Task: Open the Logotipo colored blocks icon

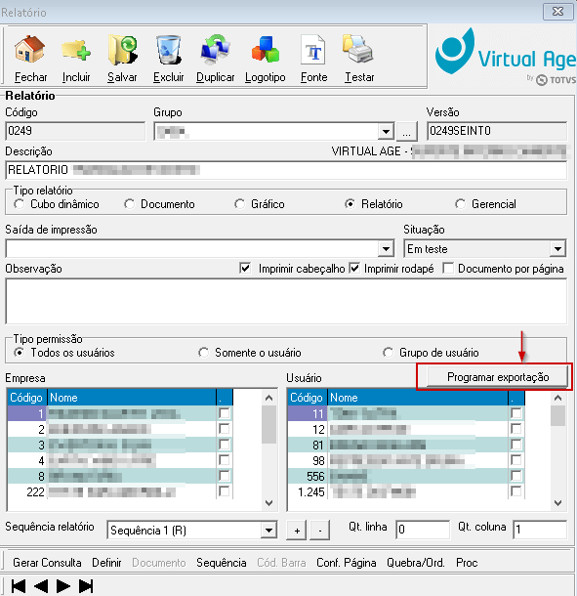Action: point(266,50)
